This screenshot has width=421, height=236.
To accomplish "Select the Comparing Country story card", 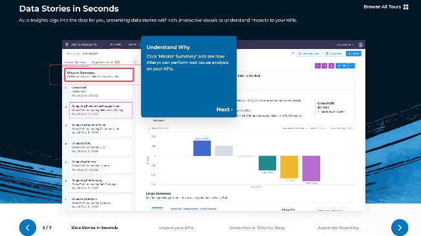I will click(101, 166).
